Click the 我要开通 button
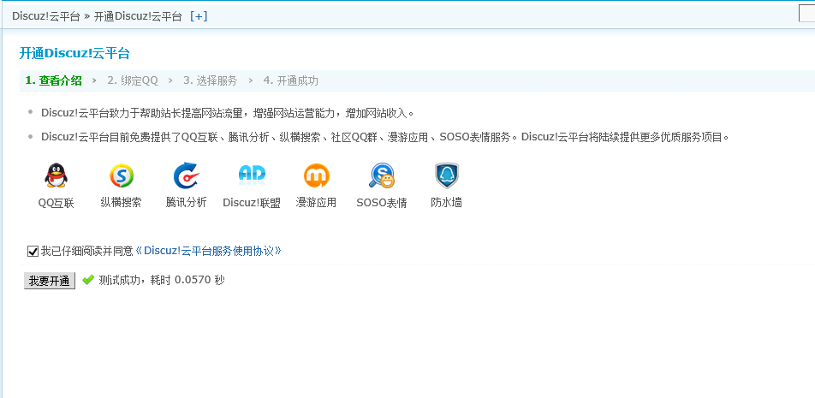The image size is (815, 398). pos(50,281)
